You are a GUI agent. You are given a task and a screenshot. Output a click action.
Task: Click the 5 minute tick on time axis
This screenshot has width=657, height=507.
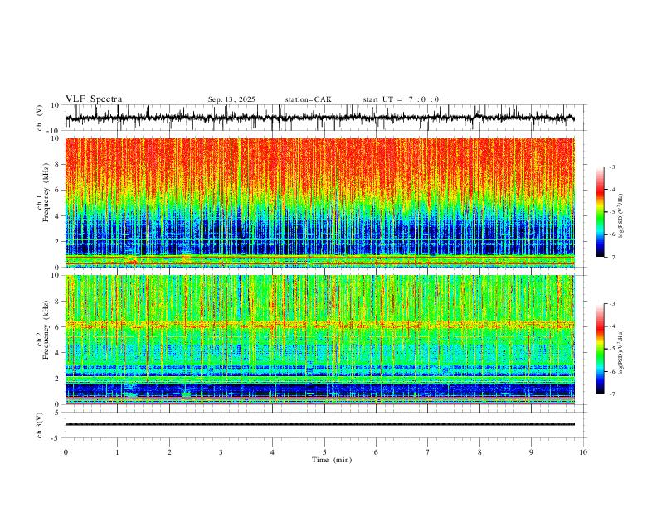[324, 452]
